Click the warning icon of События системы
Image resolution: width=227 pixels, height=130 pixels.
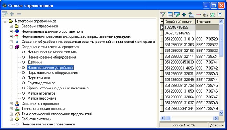pos(17,119)
